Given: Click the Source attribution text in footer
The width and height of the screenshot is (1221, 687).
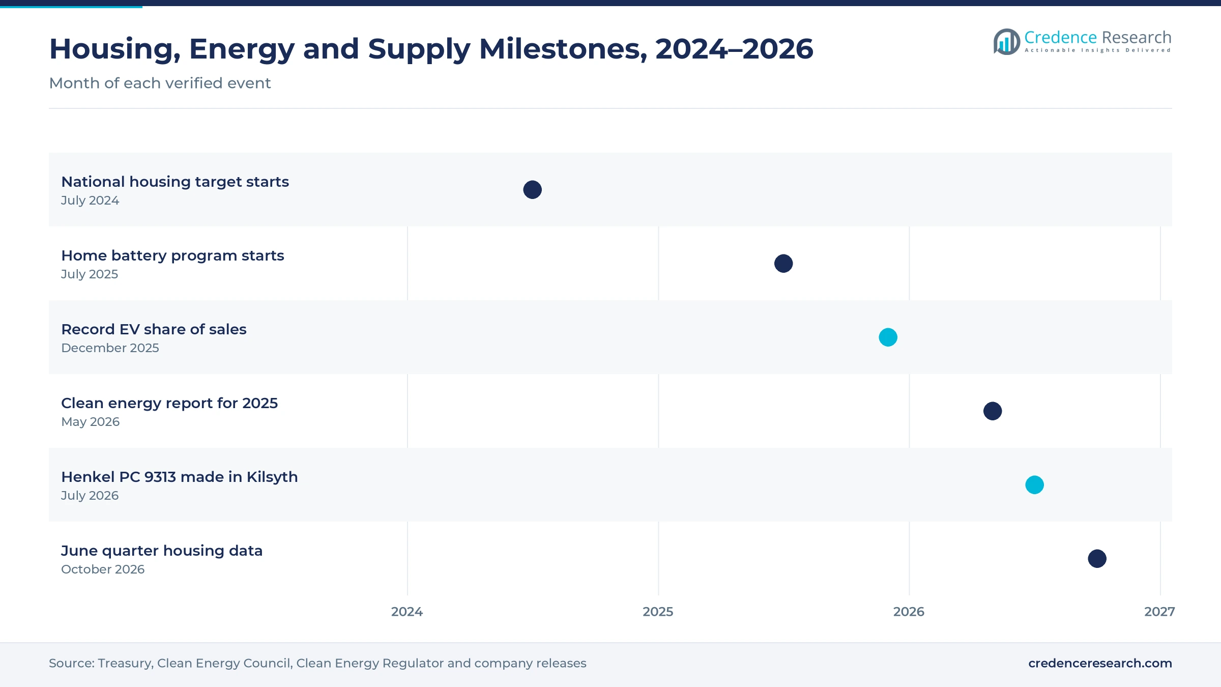Looking at the screenshot, I should click(x=317, y=664).
